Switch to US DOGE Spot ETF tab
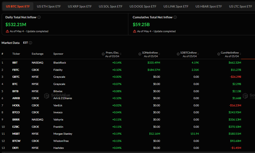255x153 pixels. click(x=143, y=6)
